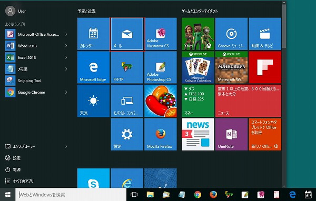Viewport: 316px width, 201px height.
Task: Open the Notepad taskbar icon
Action: click(x=182, y=195)
